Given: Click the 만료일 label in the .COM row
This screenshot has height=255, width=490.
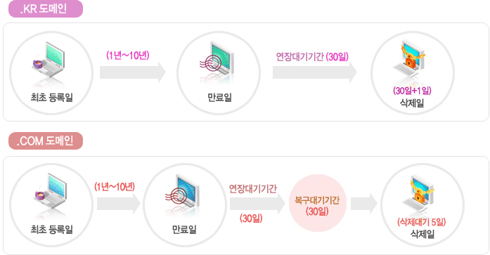Looking at the screenshot, I should click(x=184, y=230).
